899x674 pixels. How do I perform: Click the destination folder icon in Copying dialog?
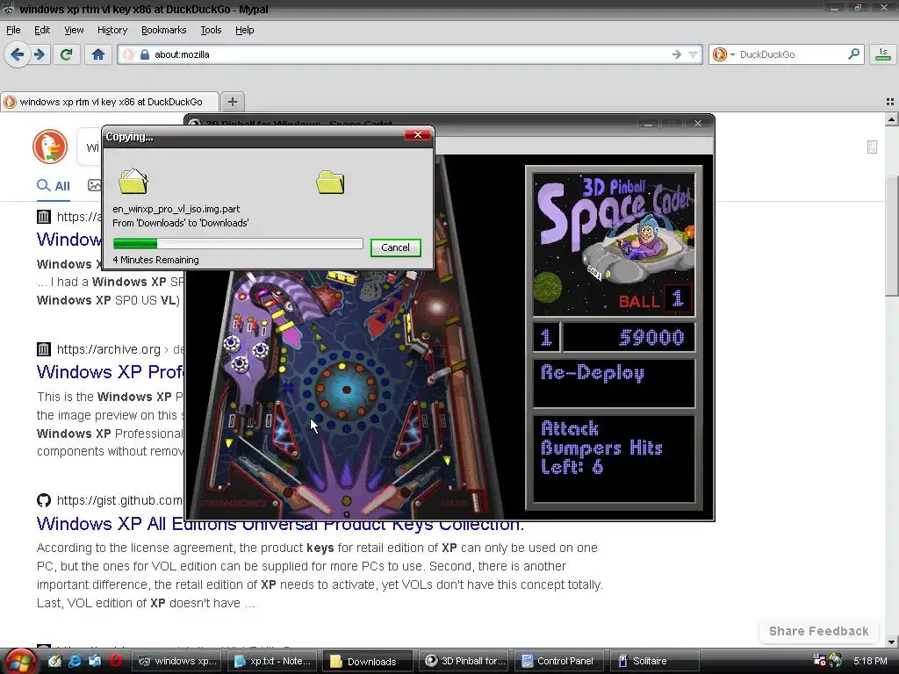(330, 183)
